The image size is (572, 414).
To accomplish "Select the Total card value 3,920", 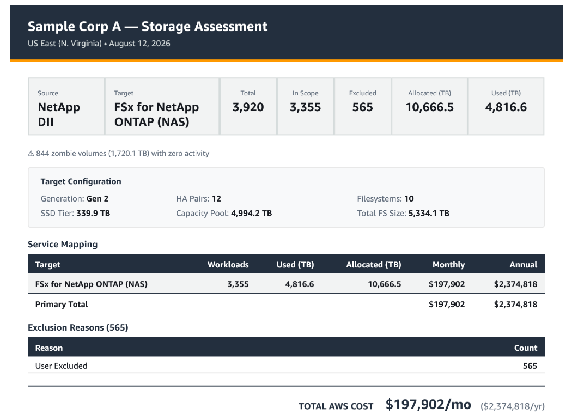I will point(248,107).
